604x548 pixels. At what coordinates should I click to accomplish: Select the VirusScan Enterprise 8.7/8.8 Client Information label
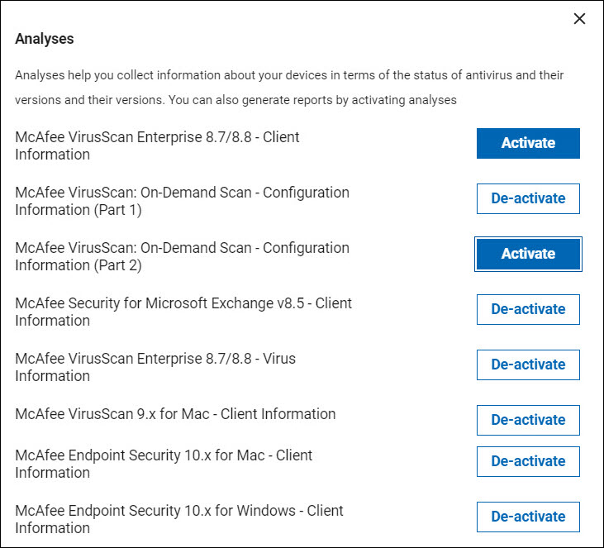pos(157,145)
